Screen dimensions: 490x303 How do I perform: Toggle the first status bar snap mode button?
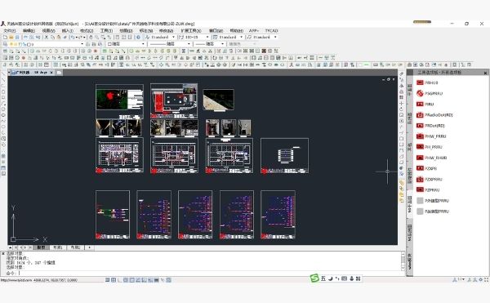pos(107,280)
